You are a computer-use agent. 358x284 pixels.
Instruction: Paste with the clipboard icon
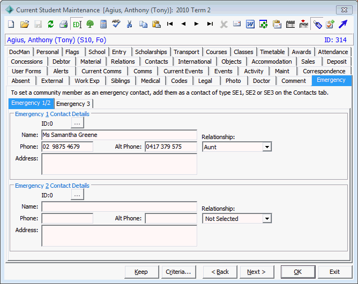pos(156,24)
